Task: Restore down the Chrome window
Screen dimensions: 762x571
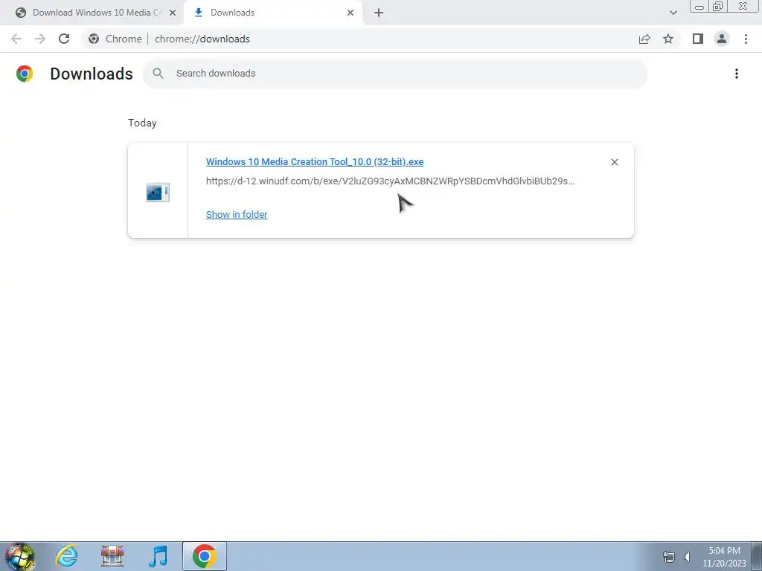Action: point(718,6)
